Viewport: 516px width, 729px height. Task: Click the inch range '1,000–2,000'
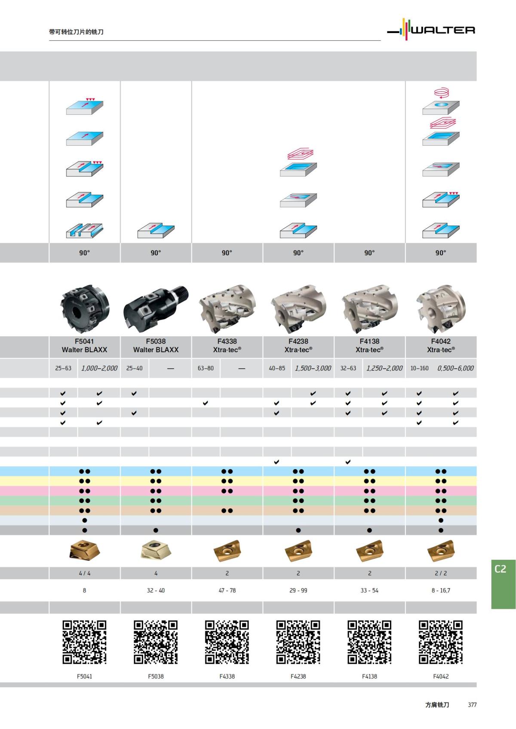tap(99, 368)
